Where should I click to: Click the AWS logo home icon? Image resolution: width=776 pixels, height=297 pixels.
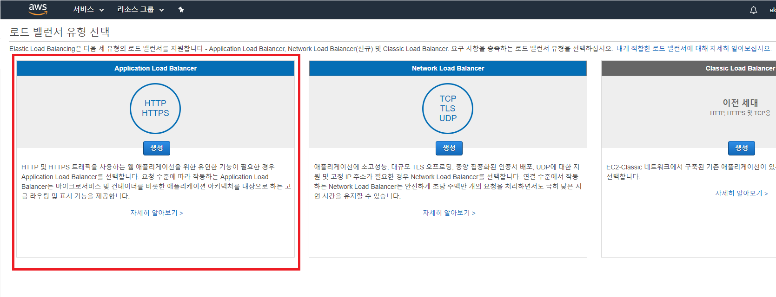[38, 9]
